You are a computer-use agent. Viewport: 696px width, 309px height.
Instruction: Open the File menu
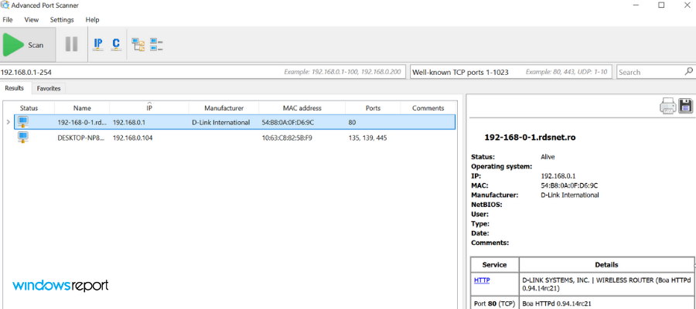[8, 20]
